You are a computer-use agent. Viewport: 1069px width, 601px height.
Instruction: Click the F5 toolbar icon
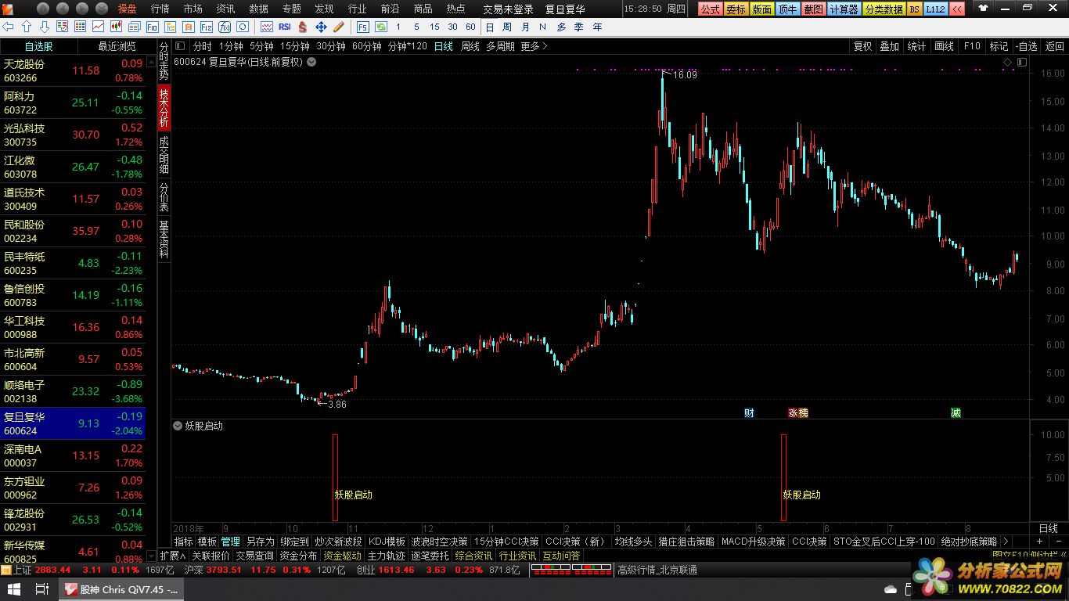(x=362, y=27)
